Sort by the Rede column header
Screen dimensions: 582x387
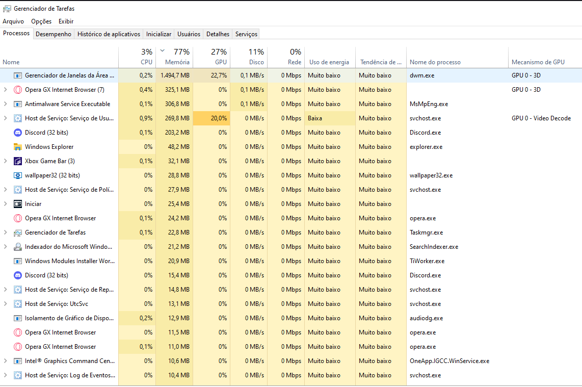[x=286, y=57]
